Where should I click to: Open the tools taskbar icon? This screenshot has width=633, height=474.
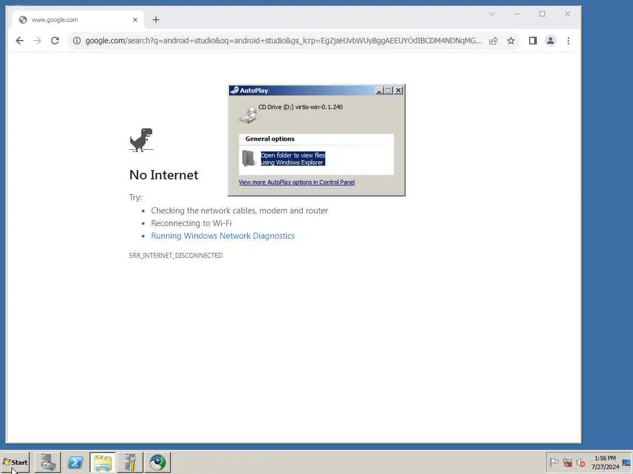[130, 462]
